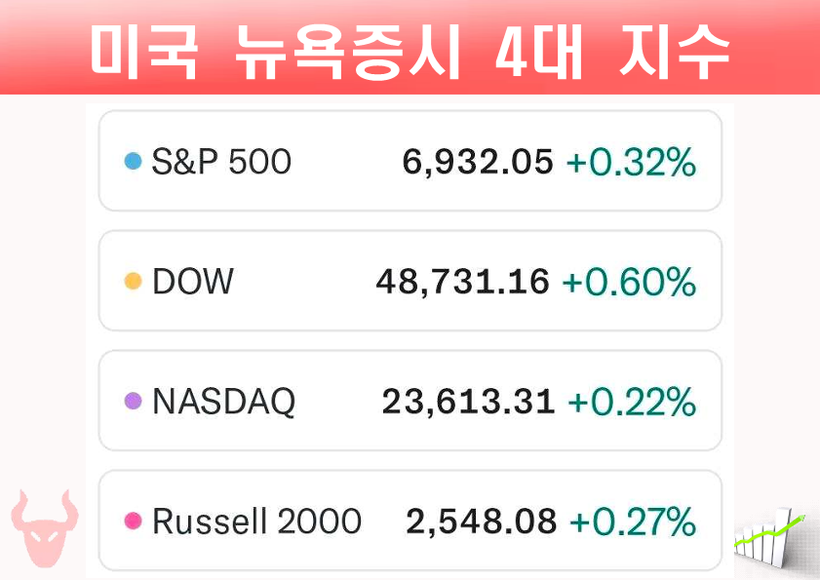Click the +0.27% change for Russell 2000
The image size is (820, 580).
pos(633,522)
